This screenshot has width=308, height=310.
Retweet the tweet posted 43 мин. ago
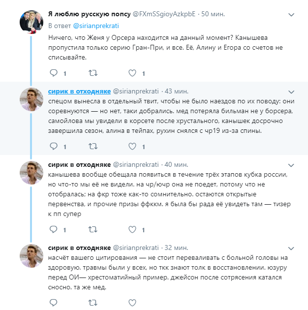tap(92, 146)
